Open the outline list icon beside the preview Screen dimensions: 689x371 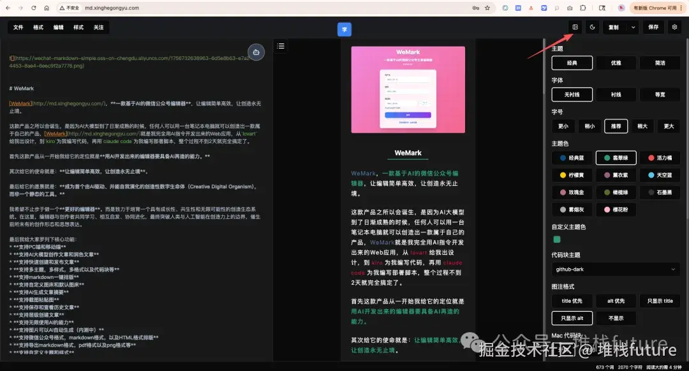coord(280,45)
